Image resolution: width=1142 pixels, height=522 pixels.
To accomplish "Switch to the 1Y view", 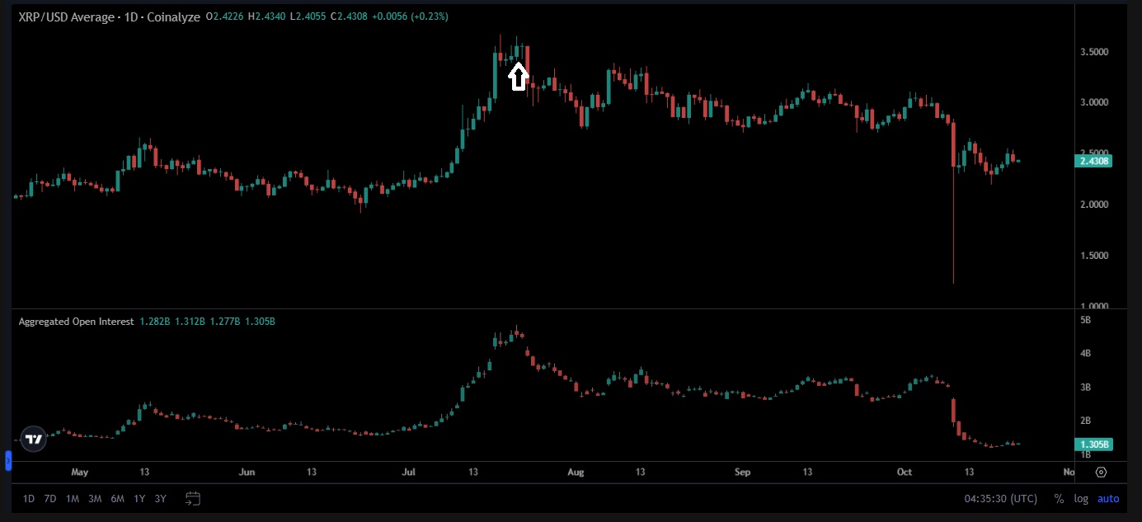I will (138, 499).
